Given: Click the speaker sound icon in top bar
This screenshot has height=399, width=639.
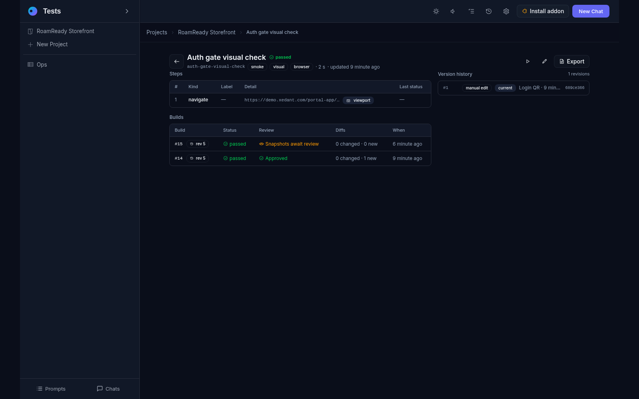Looking at the screenshot, I should [453, 11].
